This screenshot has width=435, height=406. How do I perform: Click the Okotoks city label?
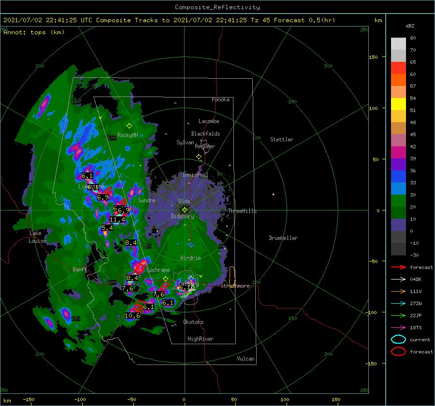coord(193,322)
